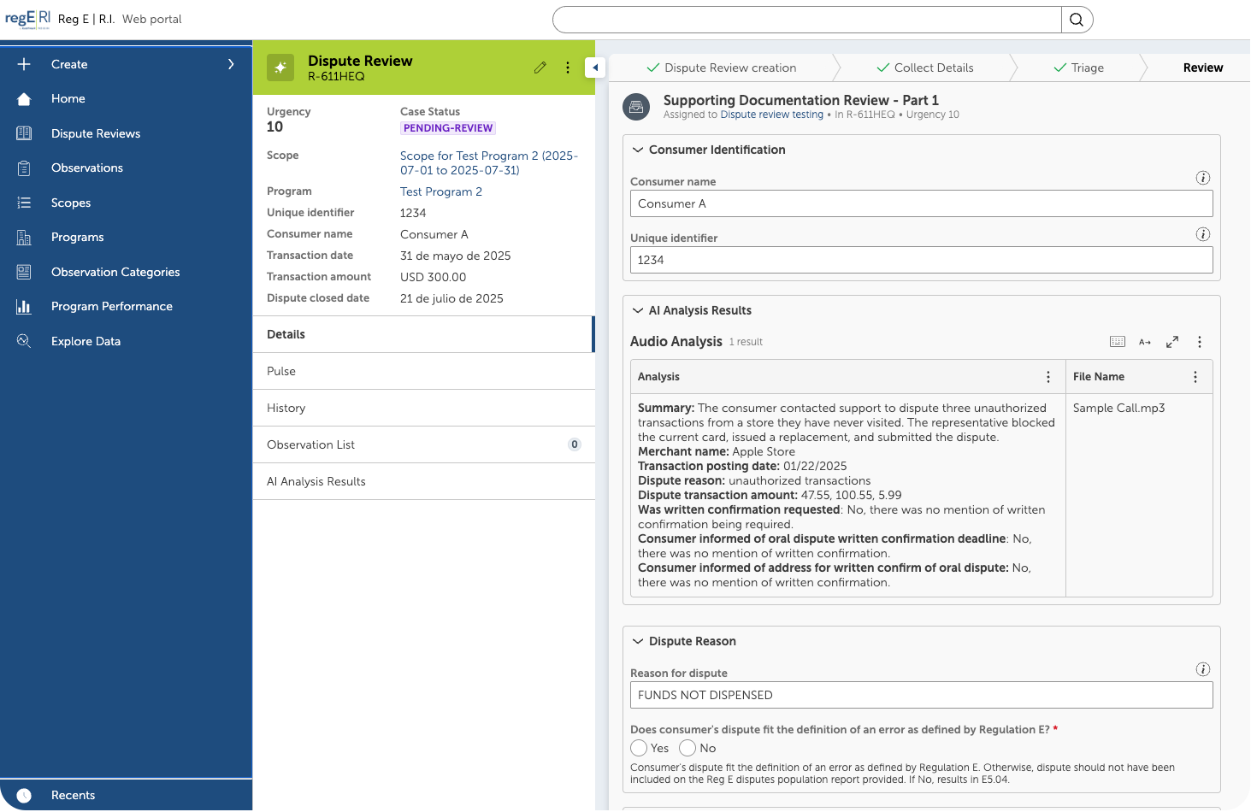The image size is (1251, 812).
Task: Select Yes for Regulation E error definition
Action: 639,748
